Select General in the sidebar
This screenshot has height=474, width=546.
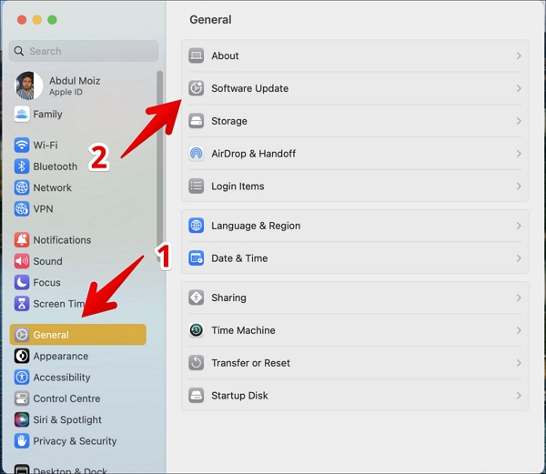[78, 335]
